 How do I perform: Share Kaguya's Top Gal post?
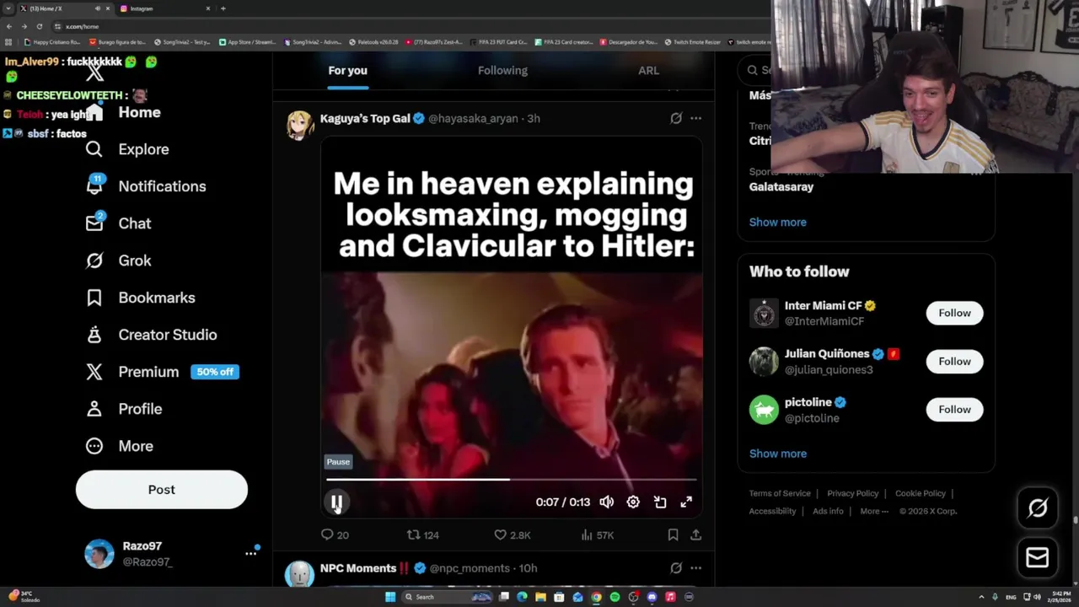pos(695,534)
